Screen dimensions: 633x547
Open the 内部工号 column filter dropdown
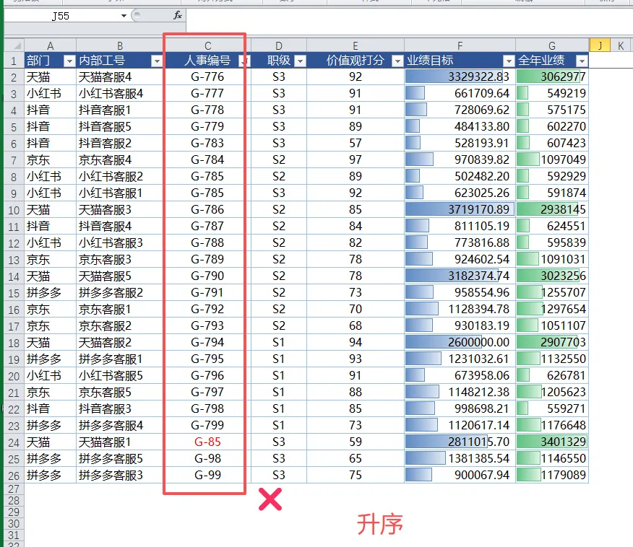[x=156, y=61]
